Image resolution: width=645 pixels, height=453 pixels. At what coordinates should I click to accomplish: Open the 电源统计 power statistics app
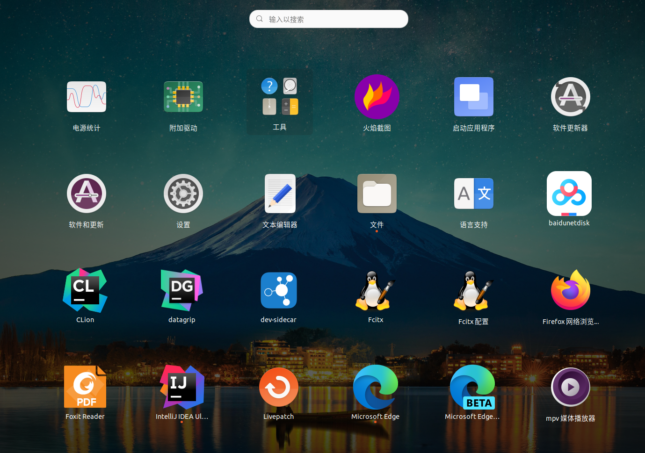tap(87, 97)
